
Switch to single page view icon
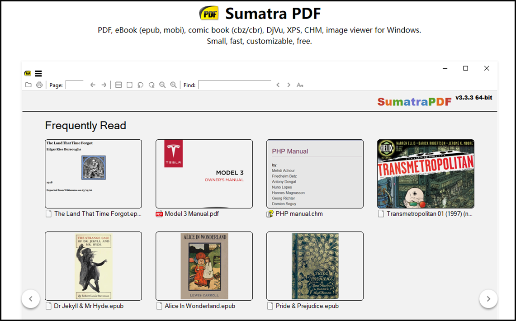coord(130,85)
